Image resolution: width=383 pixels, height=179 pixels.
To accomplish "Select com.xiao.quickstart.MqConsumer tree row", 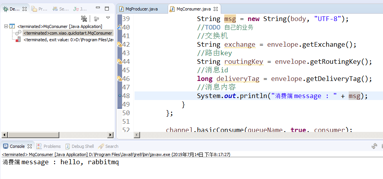I will point(68,33).
